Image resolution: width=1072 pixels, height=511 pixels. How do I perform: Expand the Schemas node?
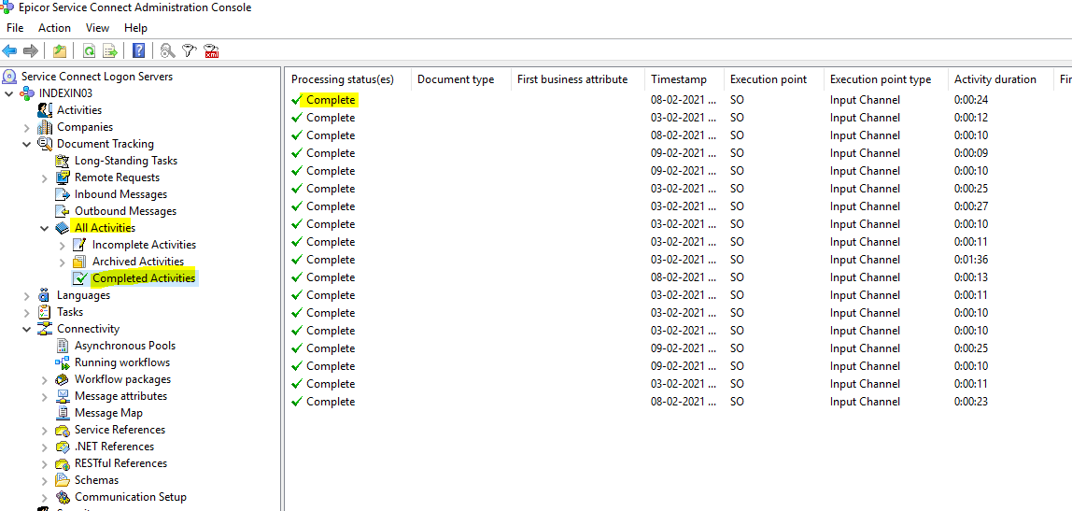(45, 480)
